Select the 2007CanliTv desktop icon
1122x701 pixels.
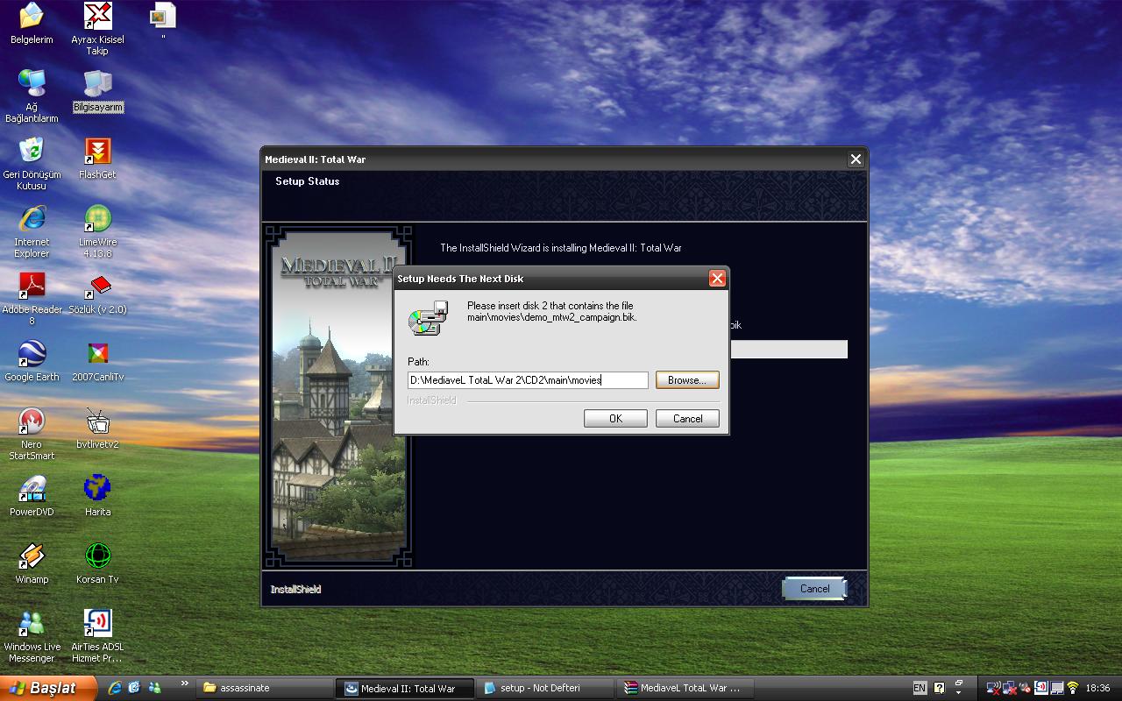click(x=97, y=361)
